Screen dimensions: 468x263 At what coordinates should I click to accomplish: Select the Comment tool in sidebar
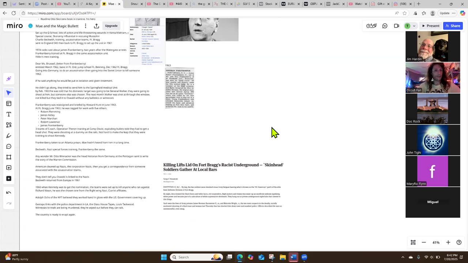click(9, 146)
